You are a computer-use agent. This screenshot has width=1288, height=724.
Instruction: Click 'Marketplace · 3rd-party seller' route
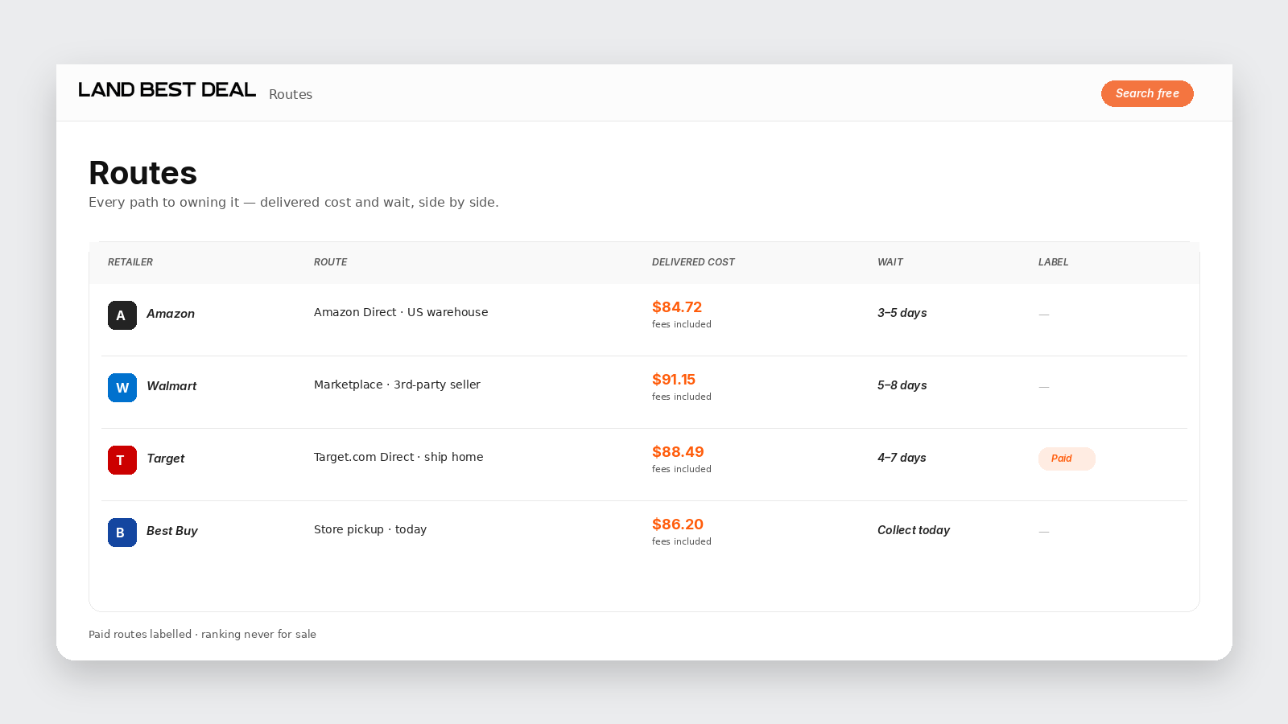point(397,385)
